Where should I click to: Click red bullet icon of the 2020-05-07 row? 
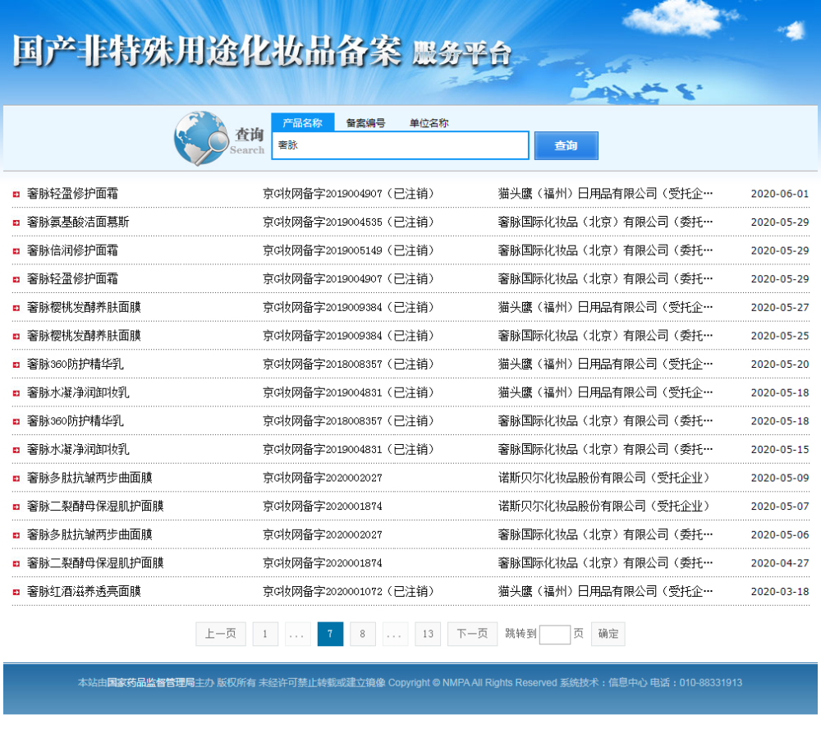(16, 507)
